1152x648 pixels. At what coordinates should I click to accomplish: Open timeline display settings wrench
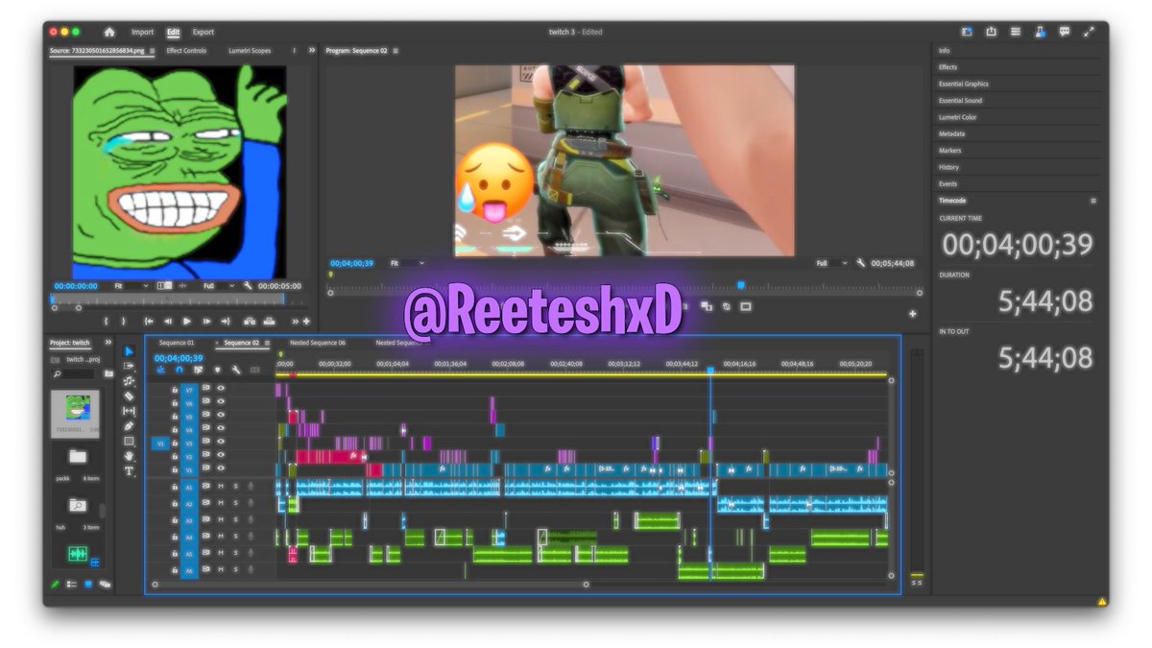(236, 370)
